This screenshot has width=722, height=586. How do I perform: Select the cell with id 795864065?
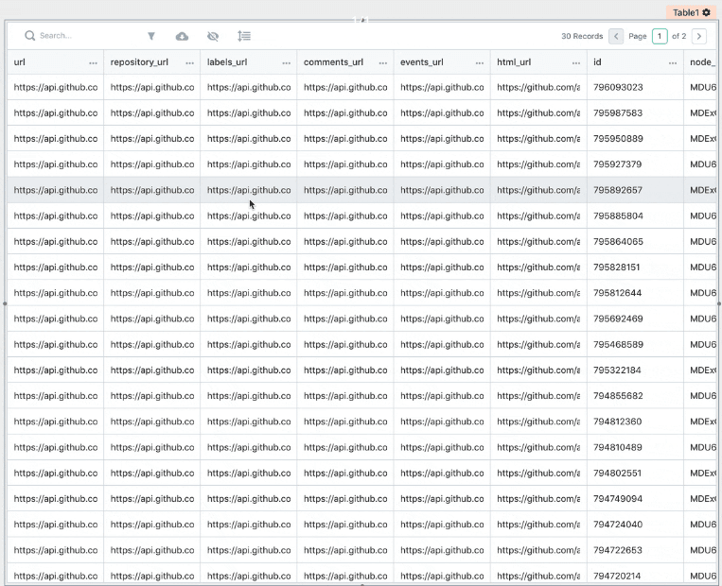point(636,241)
